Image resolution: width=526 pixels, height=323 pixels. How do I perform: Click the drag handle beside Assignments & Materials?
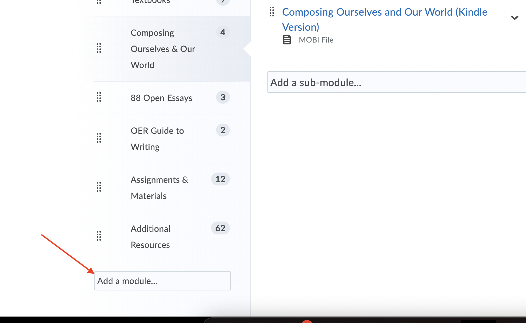tap(99, 187)
